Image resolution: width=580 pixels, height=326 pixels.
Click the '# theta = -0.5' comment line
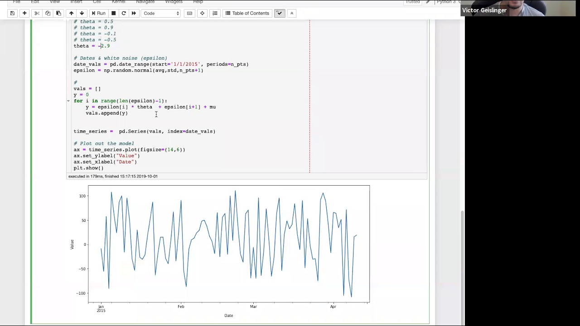click(95, 40)
